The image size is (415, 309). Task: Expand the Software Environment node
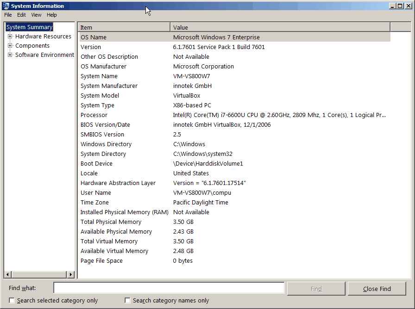[x=10, y=55]
